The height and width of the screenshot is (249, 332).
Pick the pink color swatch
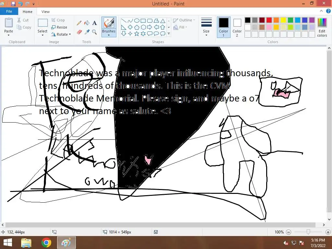[x=269, y=27]
